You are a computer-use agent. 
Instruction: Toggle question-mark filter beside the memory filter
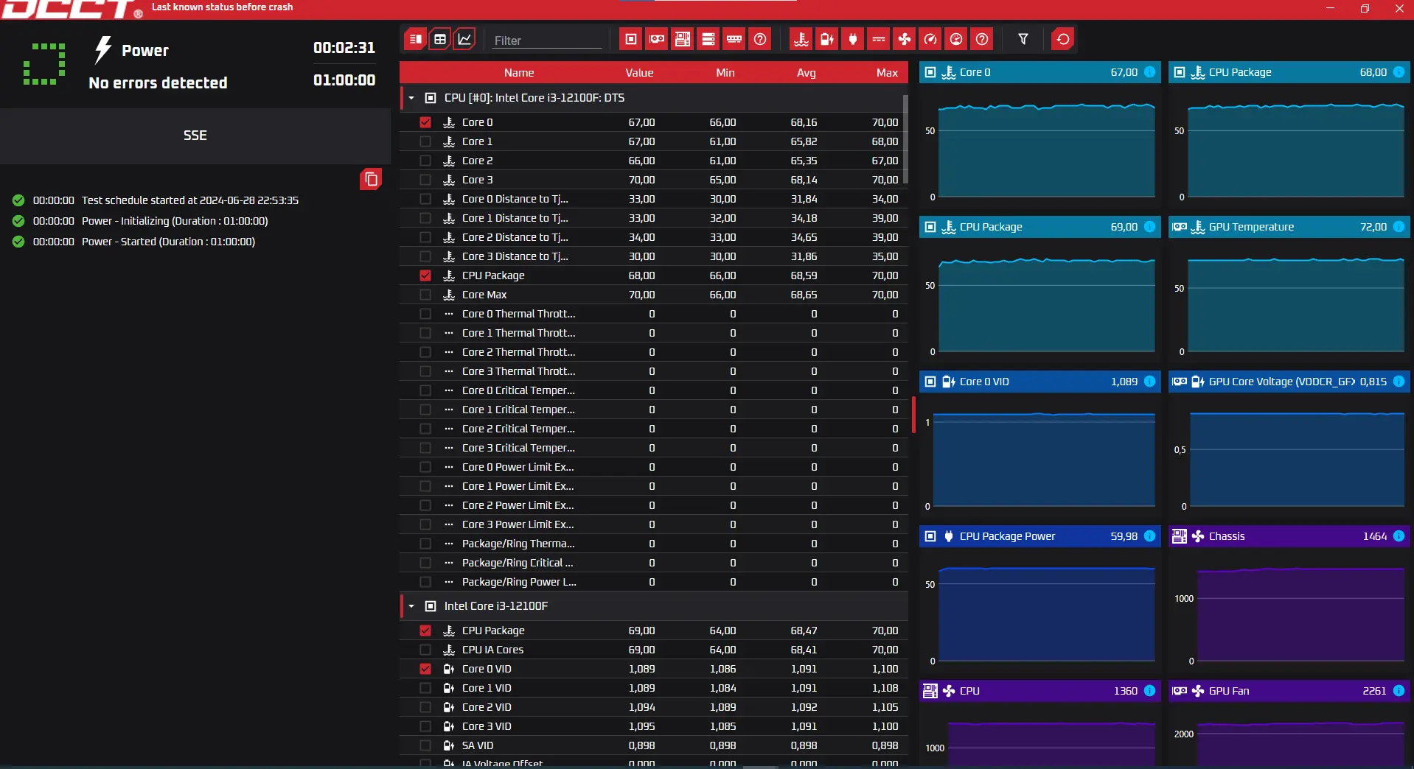coord(760,39)
